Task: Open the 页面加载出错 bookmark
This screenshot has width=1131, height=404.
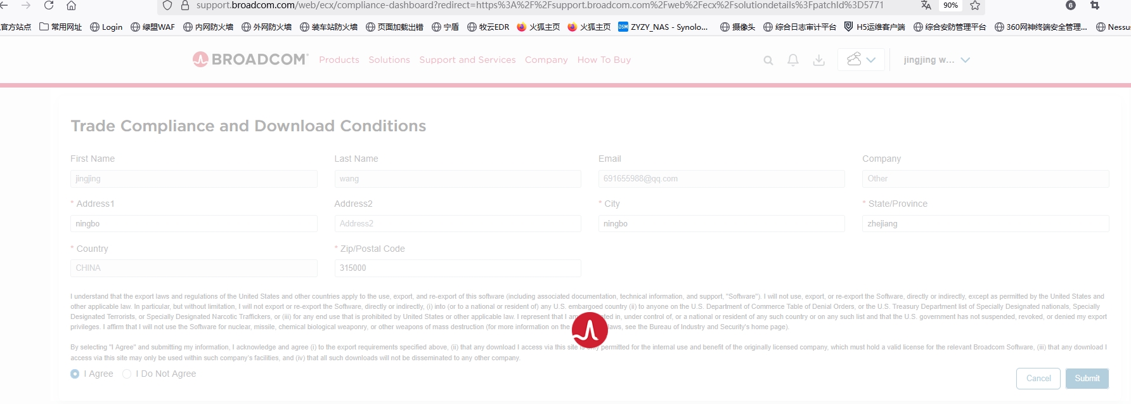Action: click(395, 27)
